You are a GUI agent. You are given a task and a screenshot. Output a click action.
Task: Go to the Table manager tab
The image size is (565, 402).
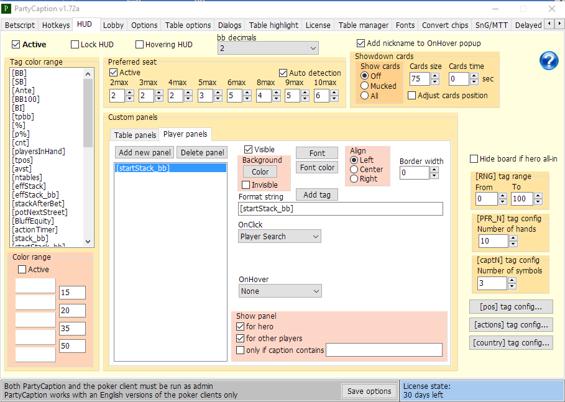[363, 25]
